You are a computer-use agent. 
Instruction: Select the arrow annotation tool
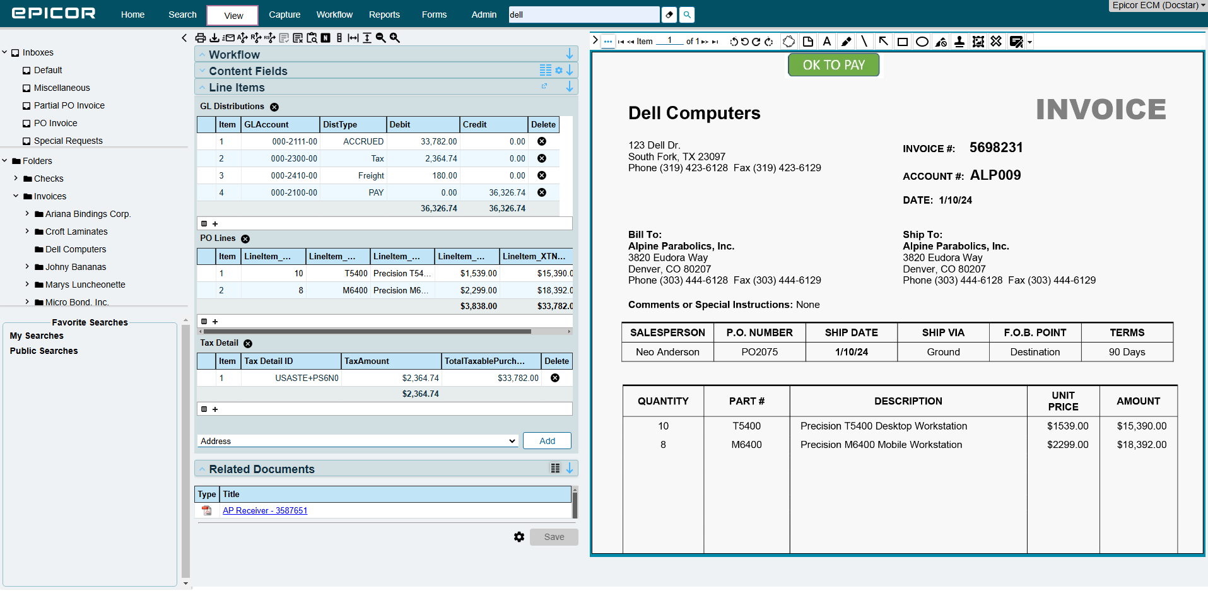(884, 42)
